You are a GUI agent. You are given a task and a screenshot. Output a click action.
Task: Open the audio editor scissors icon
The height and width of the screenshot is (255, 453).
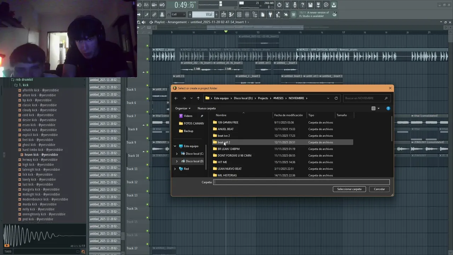click(x=287, y=5)
